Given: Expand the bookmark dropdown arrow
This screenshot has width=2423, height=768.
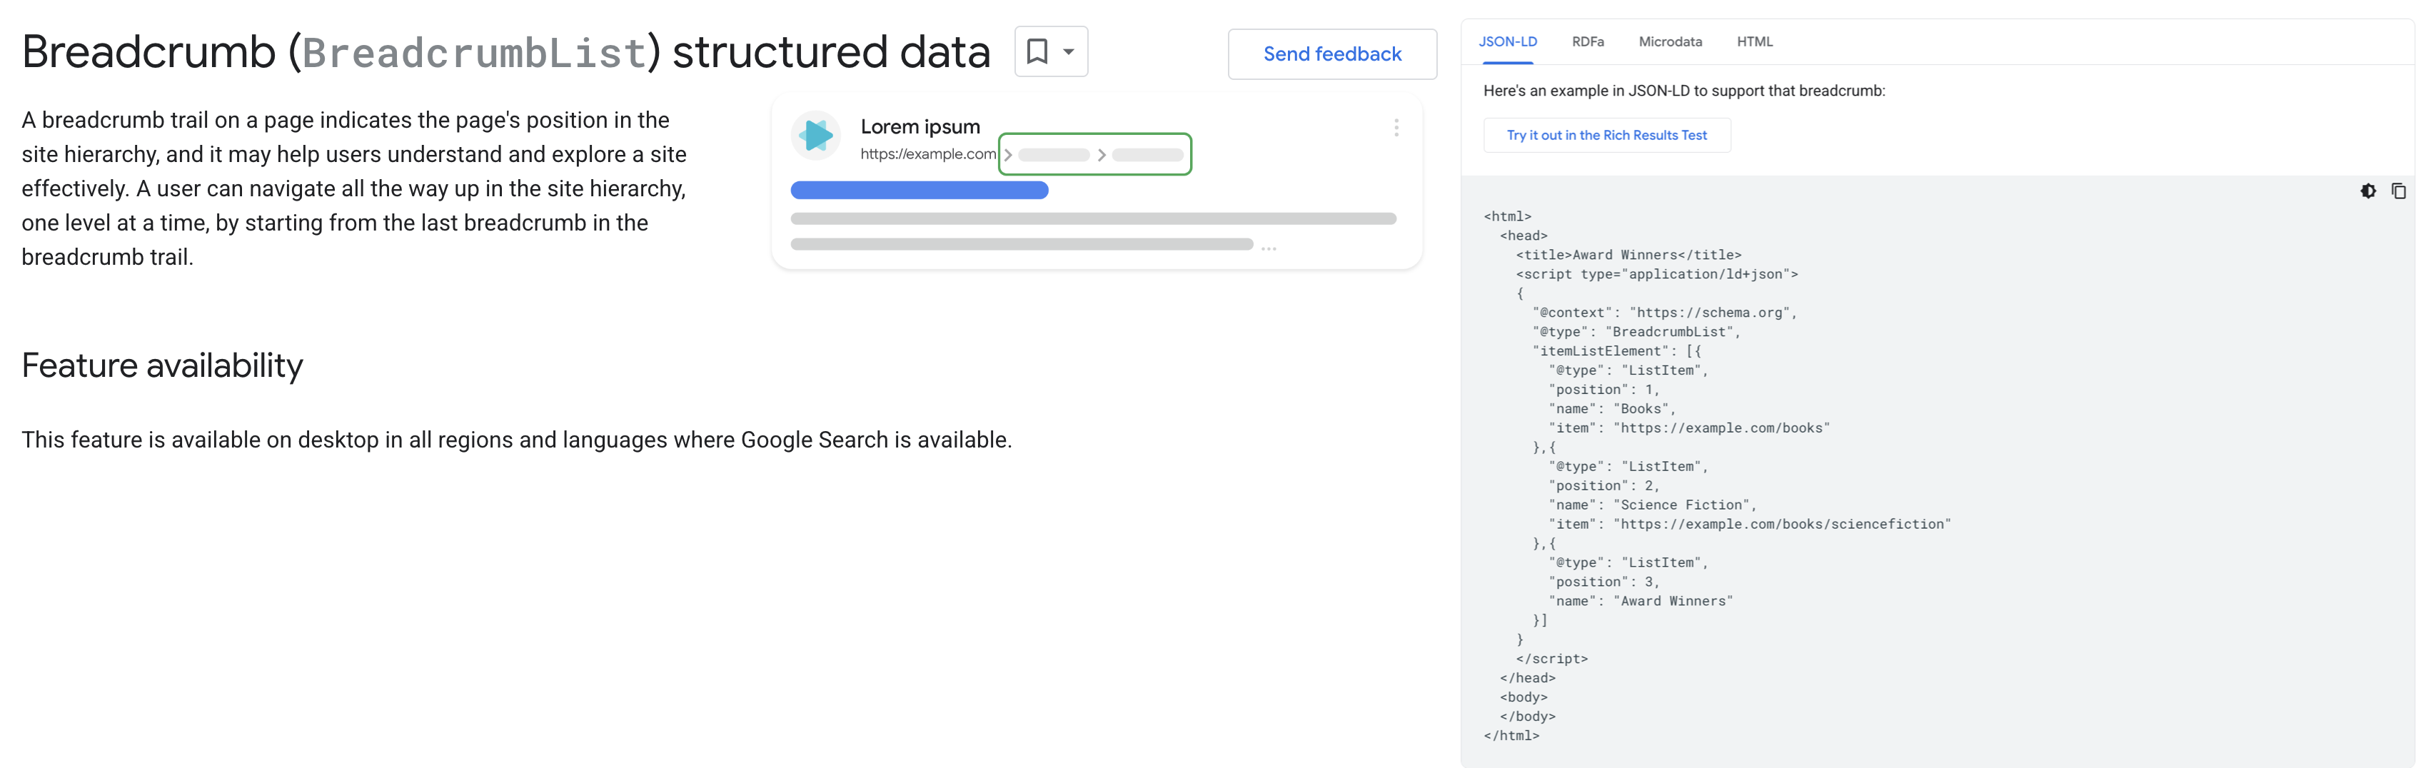Looking at the screenshot, I should [x=1069, y=51].
